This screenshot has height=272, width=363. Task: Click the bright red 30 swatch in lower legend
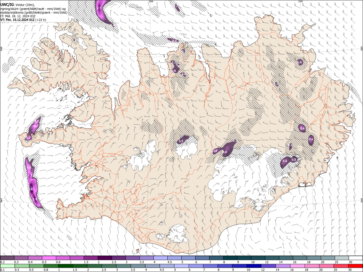[355, 266]
